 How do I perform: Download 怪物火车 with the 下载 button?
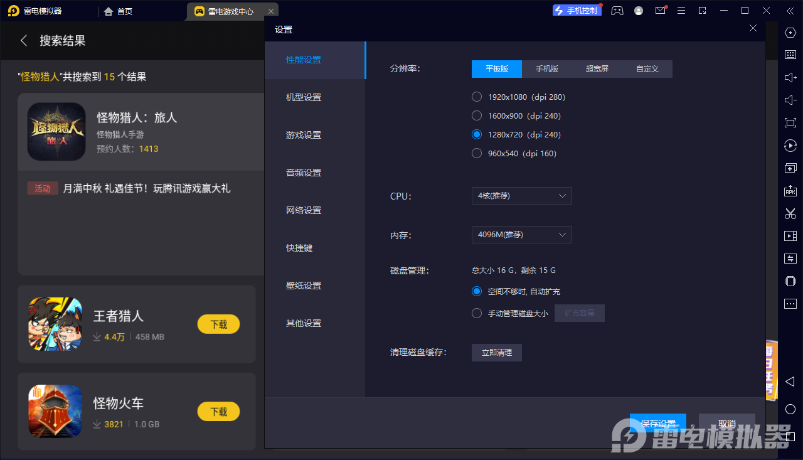(219, 412)
